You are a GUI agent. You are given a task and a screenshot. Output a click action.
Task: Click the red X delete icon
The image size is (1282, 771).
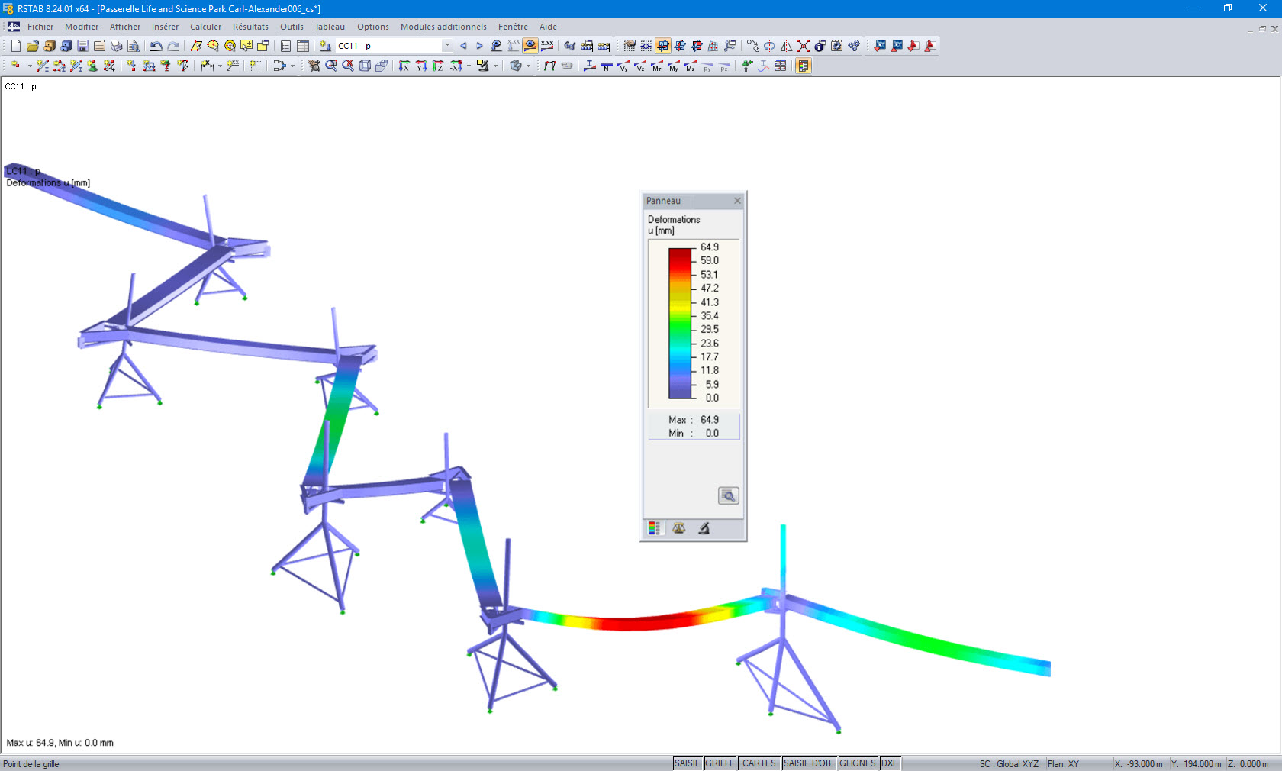(x=804, y=46)
